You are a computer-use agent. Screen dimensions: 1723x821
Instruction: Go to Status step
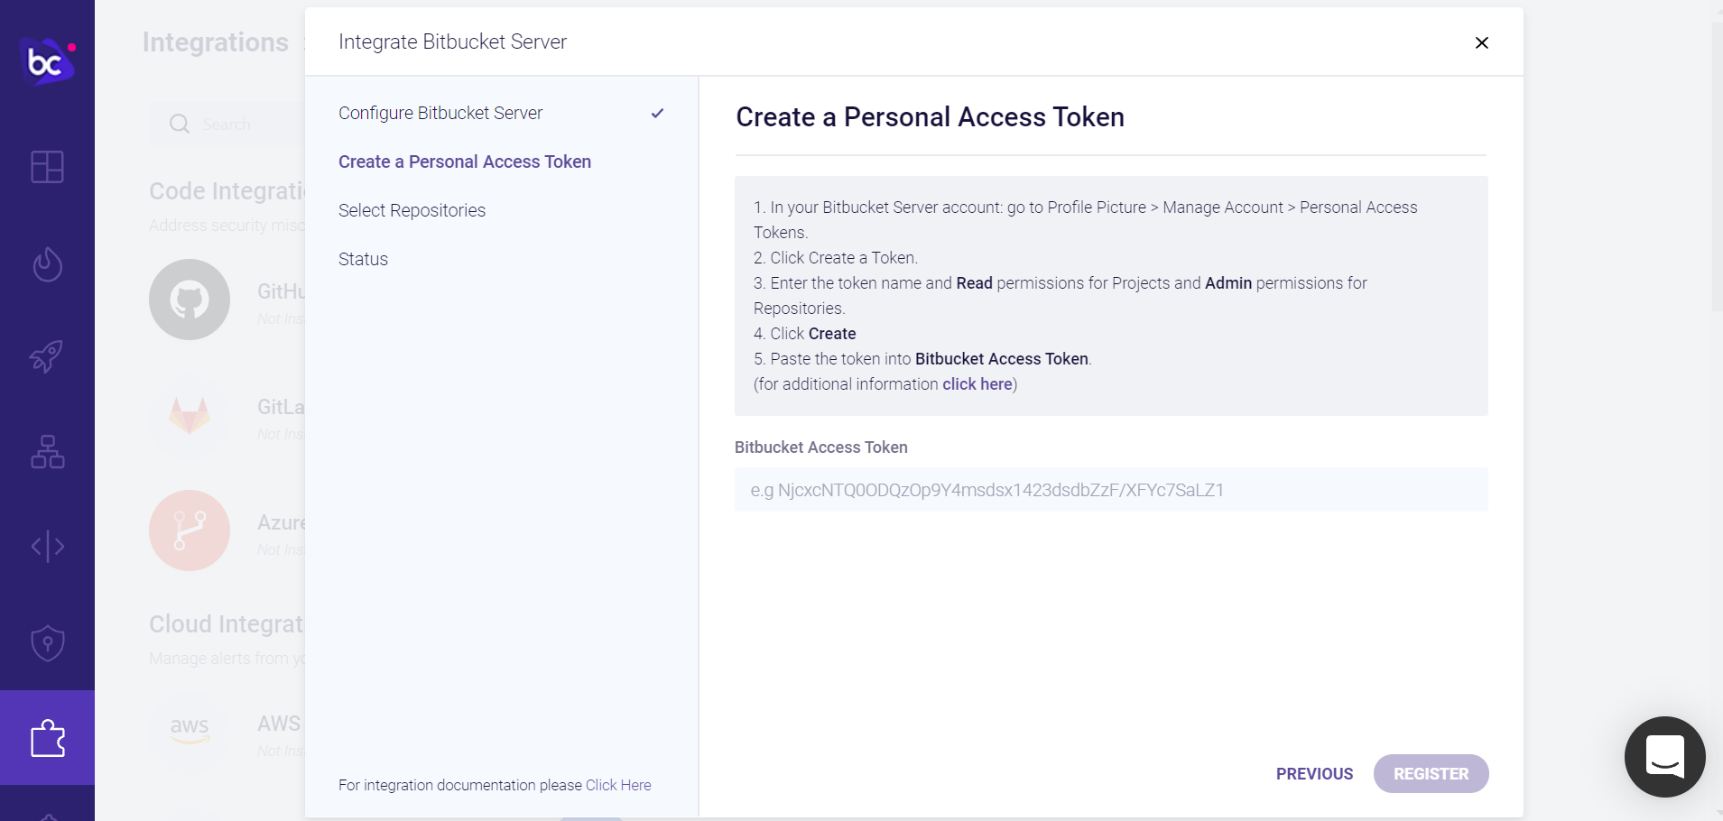(363, 259)
